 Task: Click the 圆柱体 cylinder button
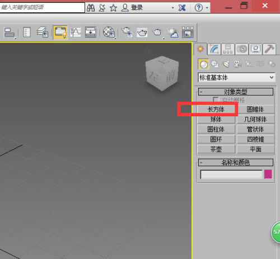click(x=216, y=129)
